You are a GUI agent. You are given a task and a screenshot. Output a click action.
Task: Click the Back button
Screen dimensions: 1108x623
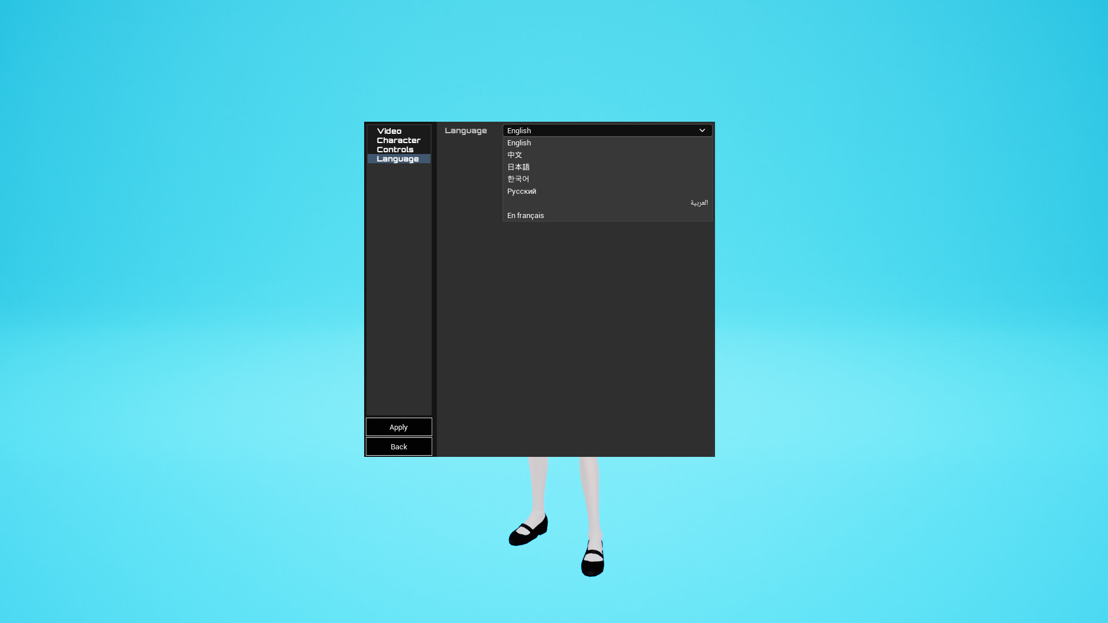coord(398,446)
